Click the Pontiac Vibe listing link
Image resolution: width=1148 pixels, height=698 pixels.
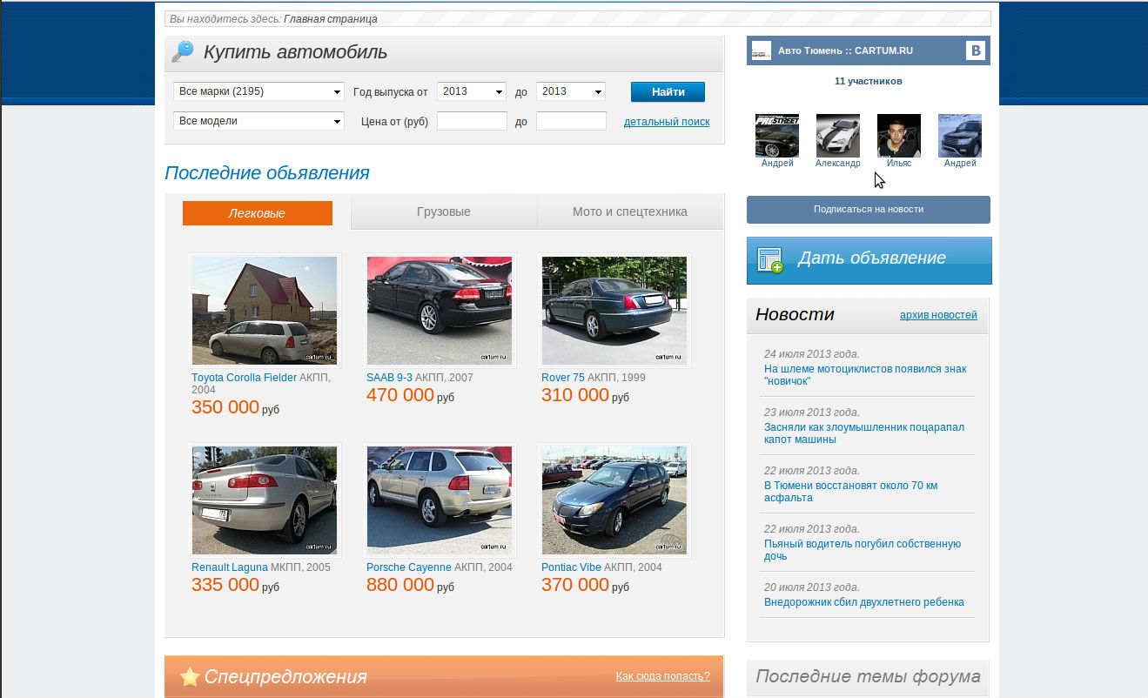coord(571,567)
